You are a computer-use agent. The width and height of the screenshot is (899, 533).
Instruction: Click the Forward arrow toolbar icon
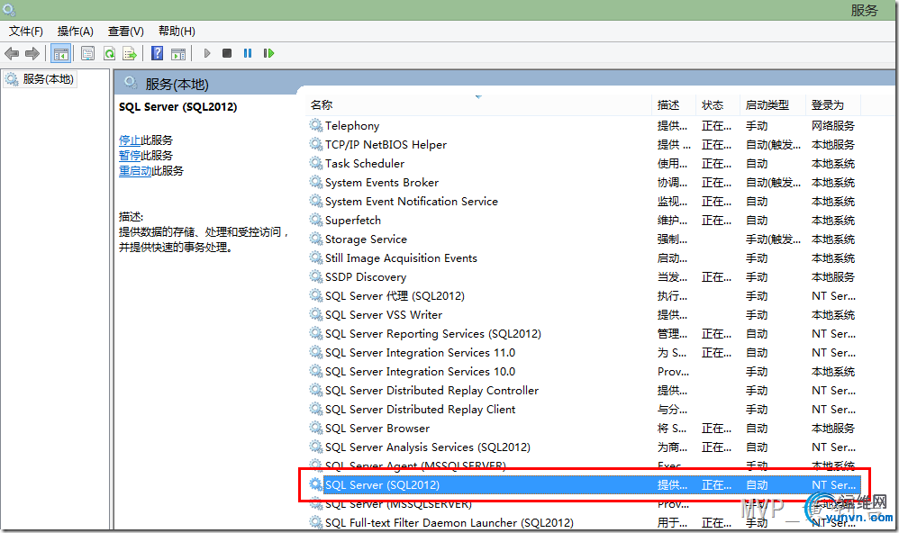click(x=32, y=53)
